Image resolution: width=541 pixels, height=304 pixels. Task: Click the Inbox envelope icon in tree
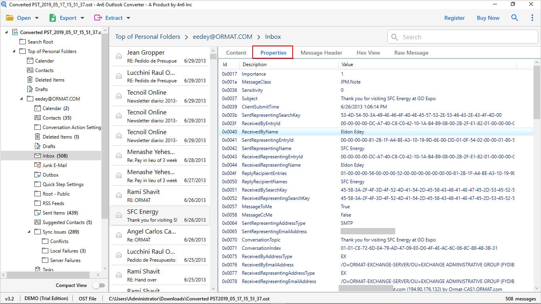pyautogui.click(x=38, y=156)
